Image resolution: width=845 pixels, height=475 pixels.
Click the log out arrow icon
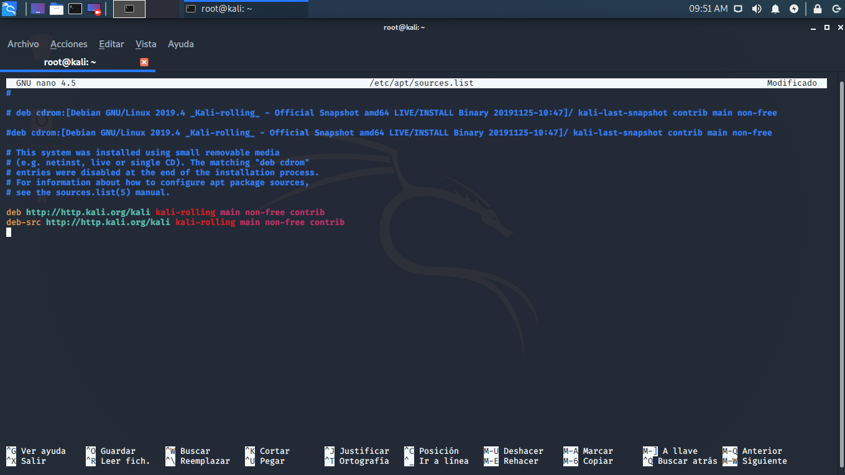pyautogui.click(x=836, y=9)
